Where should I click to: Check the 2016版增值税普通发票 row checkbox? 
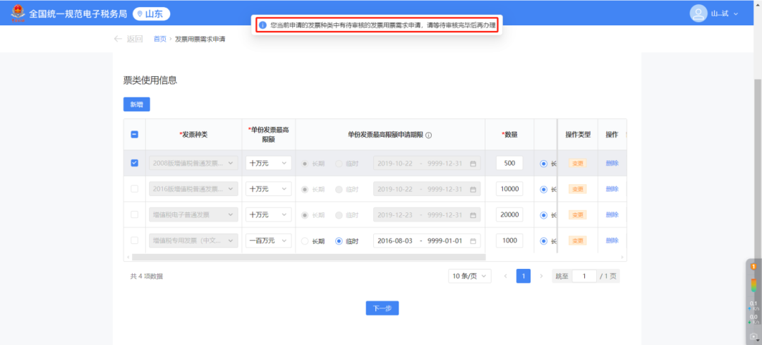click(135, 188)
